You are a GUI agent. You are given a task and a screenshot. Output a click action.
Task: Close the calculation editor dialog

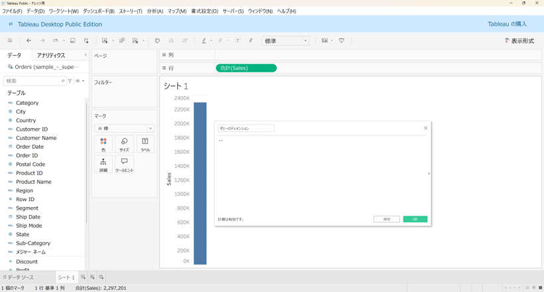tap(425, 128)
